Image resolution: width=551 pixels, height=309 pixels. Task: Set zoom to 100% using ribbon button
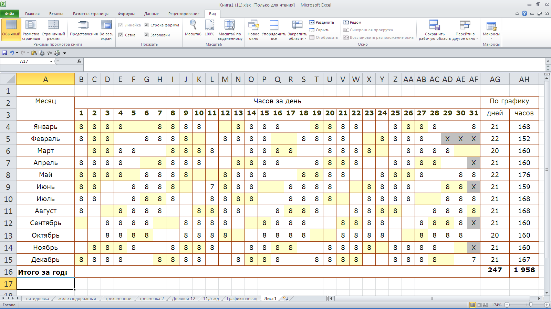point(209,28)
